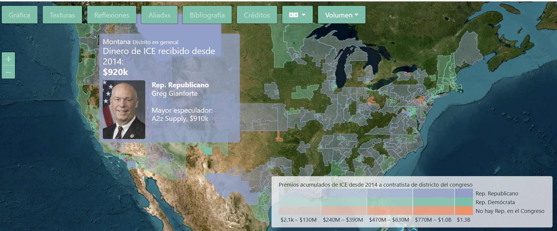Click the $470M – $630M range label
The width and height of the screenshot is (557, 231).
coord(389,220)
